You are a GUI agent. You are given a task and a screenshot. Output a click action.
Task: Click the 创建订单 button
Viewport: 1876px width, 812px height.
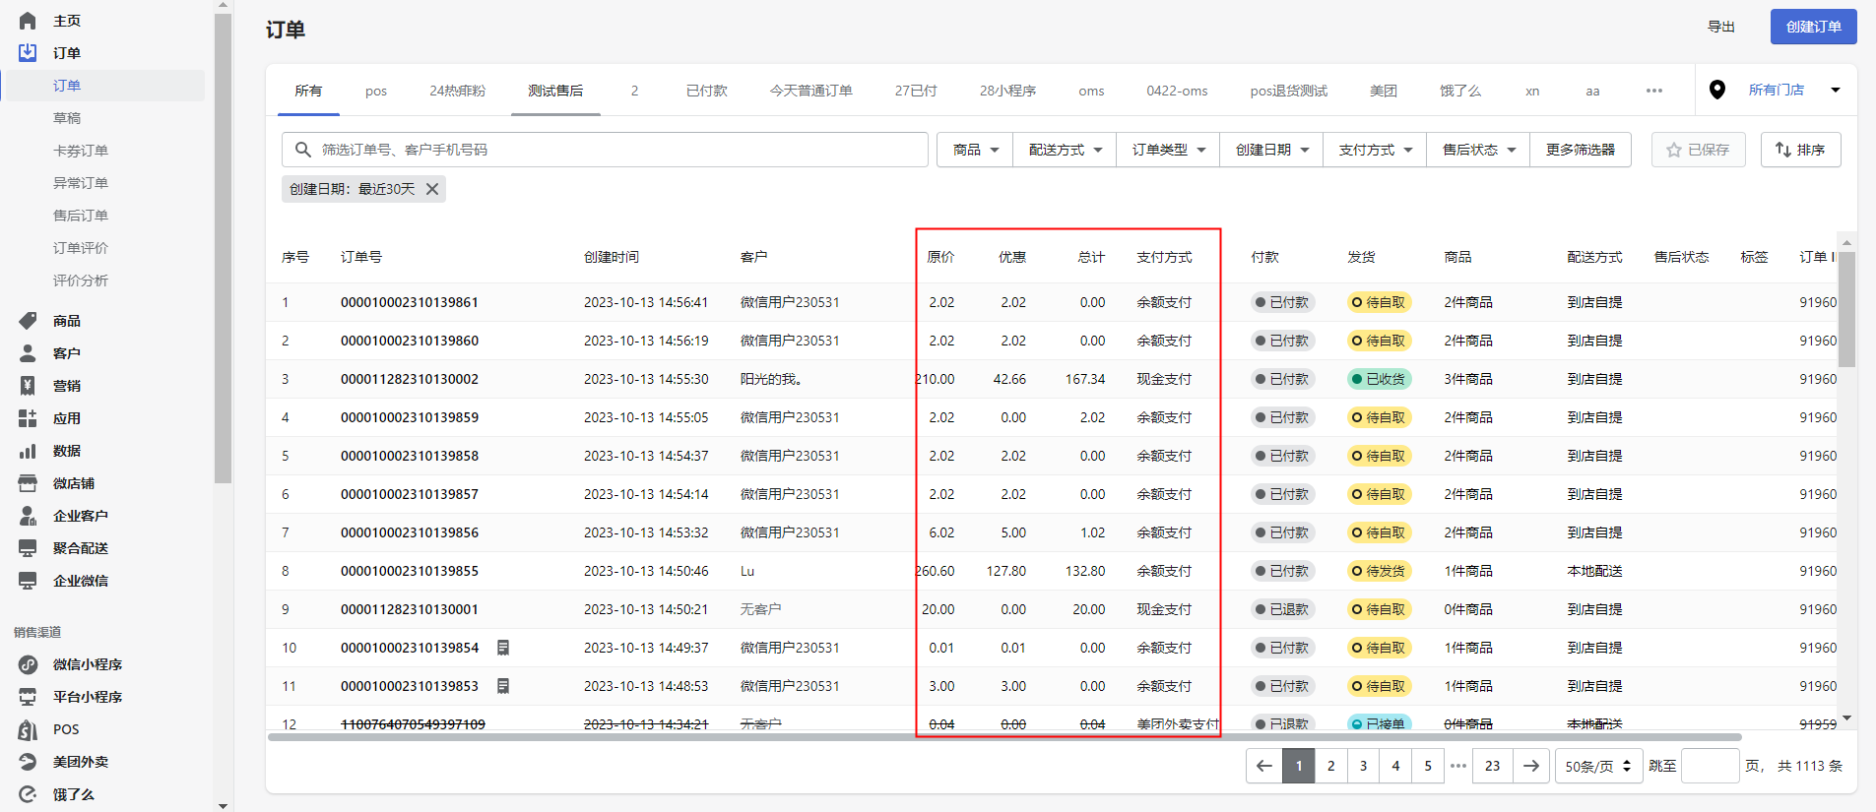pyautogui.click(x=1813, y=27)
